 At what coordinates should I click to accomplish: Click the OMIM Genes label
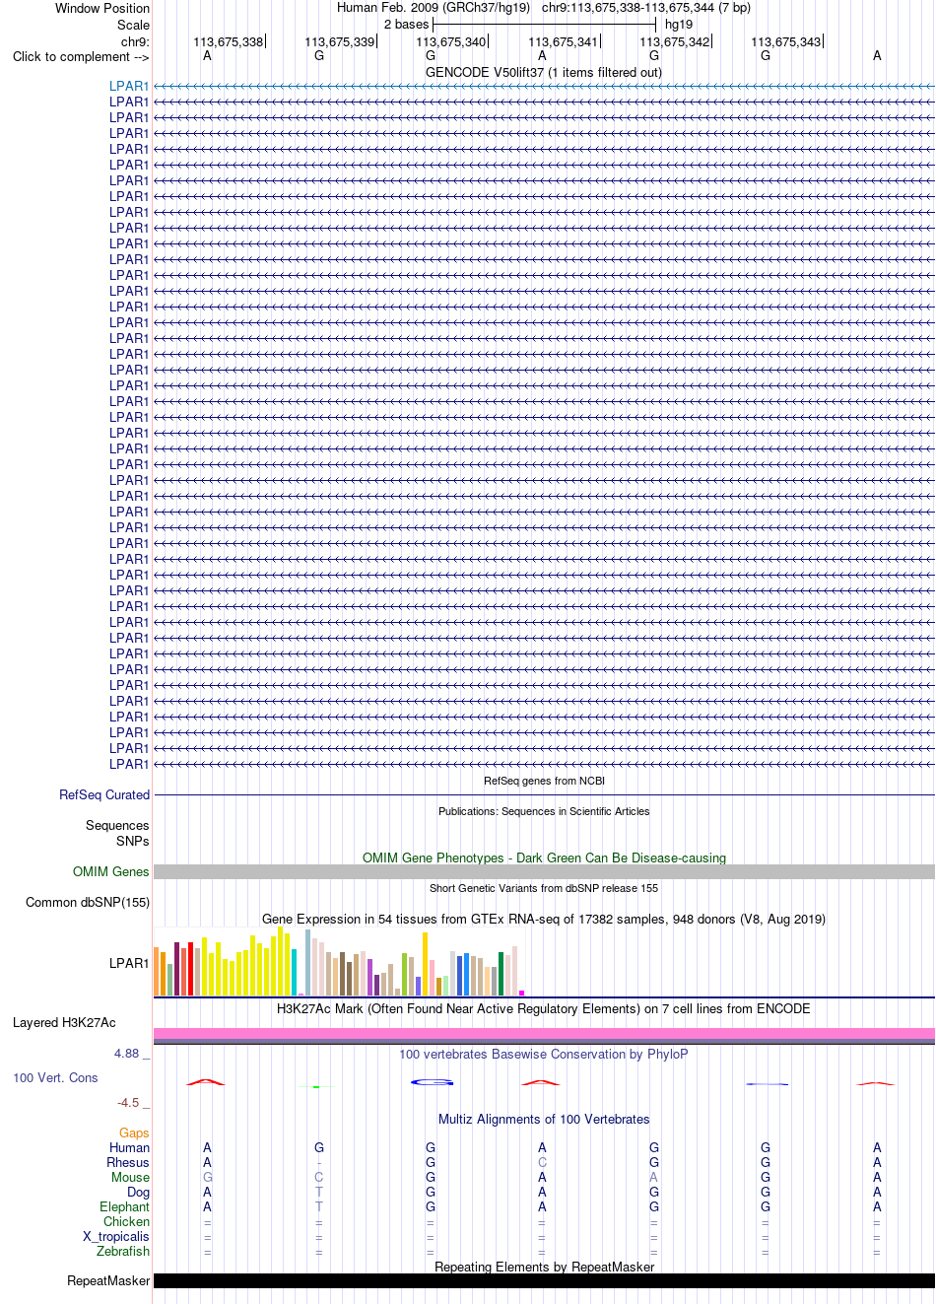pyautogui.click(x=111, y=872)
